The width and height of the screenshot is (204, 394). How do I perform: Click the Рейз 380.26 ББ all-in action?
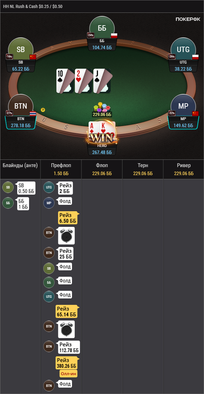click(x=67, y=363)
